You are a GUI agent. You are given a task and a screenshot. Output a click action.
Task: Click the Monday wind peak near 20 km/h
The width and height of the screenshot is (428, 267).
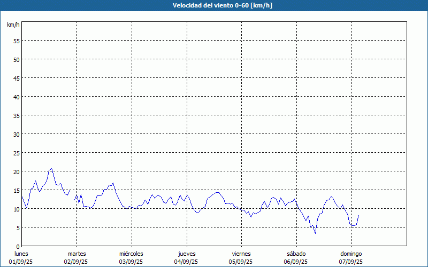(x=51, y=169)
